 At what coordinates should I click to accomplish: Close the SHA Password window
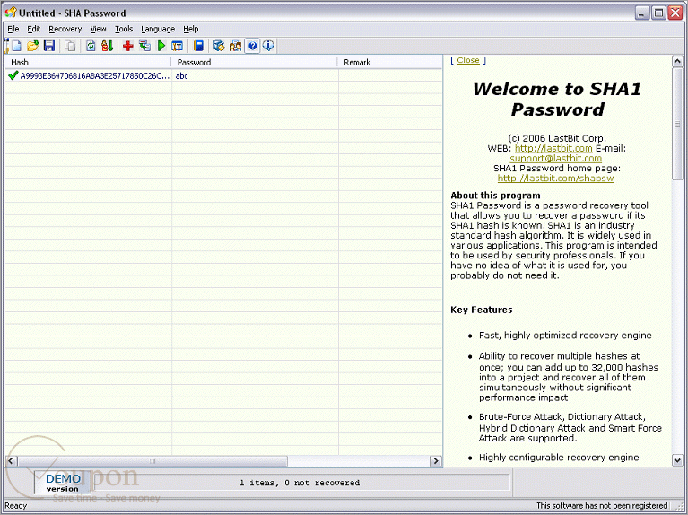point(675,13)
